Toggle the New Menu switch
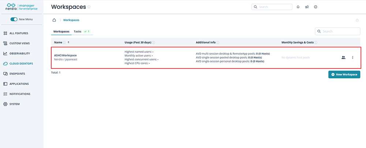Image resolution: width=366 pixels, height=148 pixels. click(14, 19)
